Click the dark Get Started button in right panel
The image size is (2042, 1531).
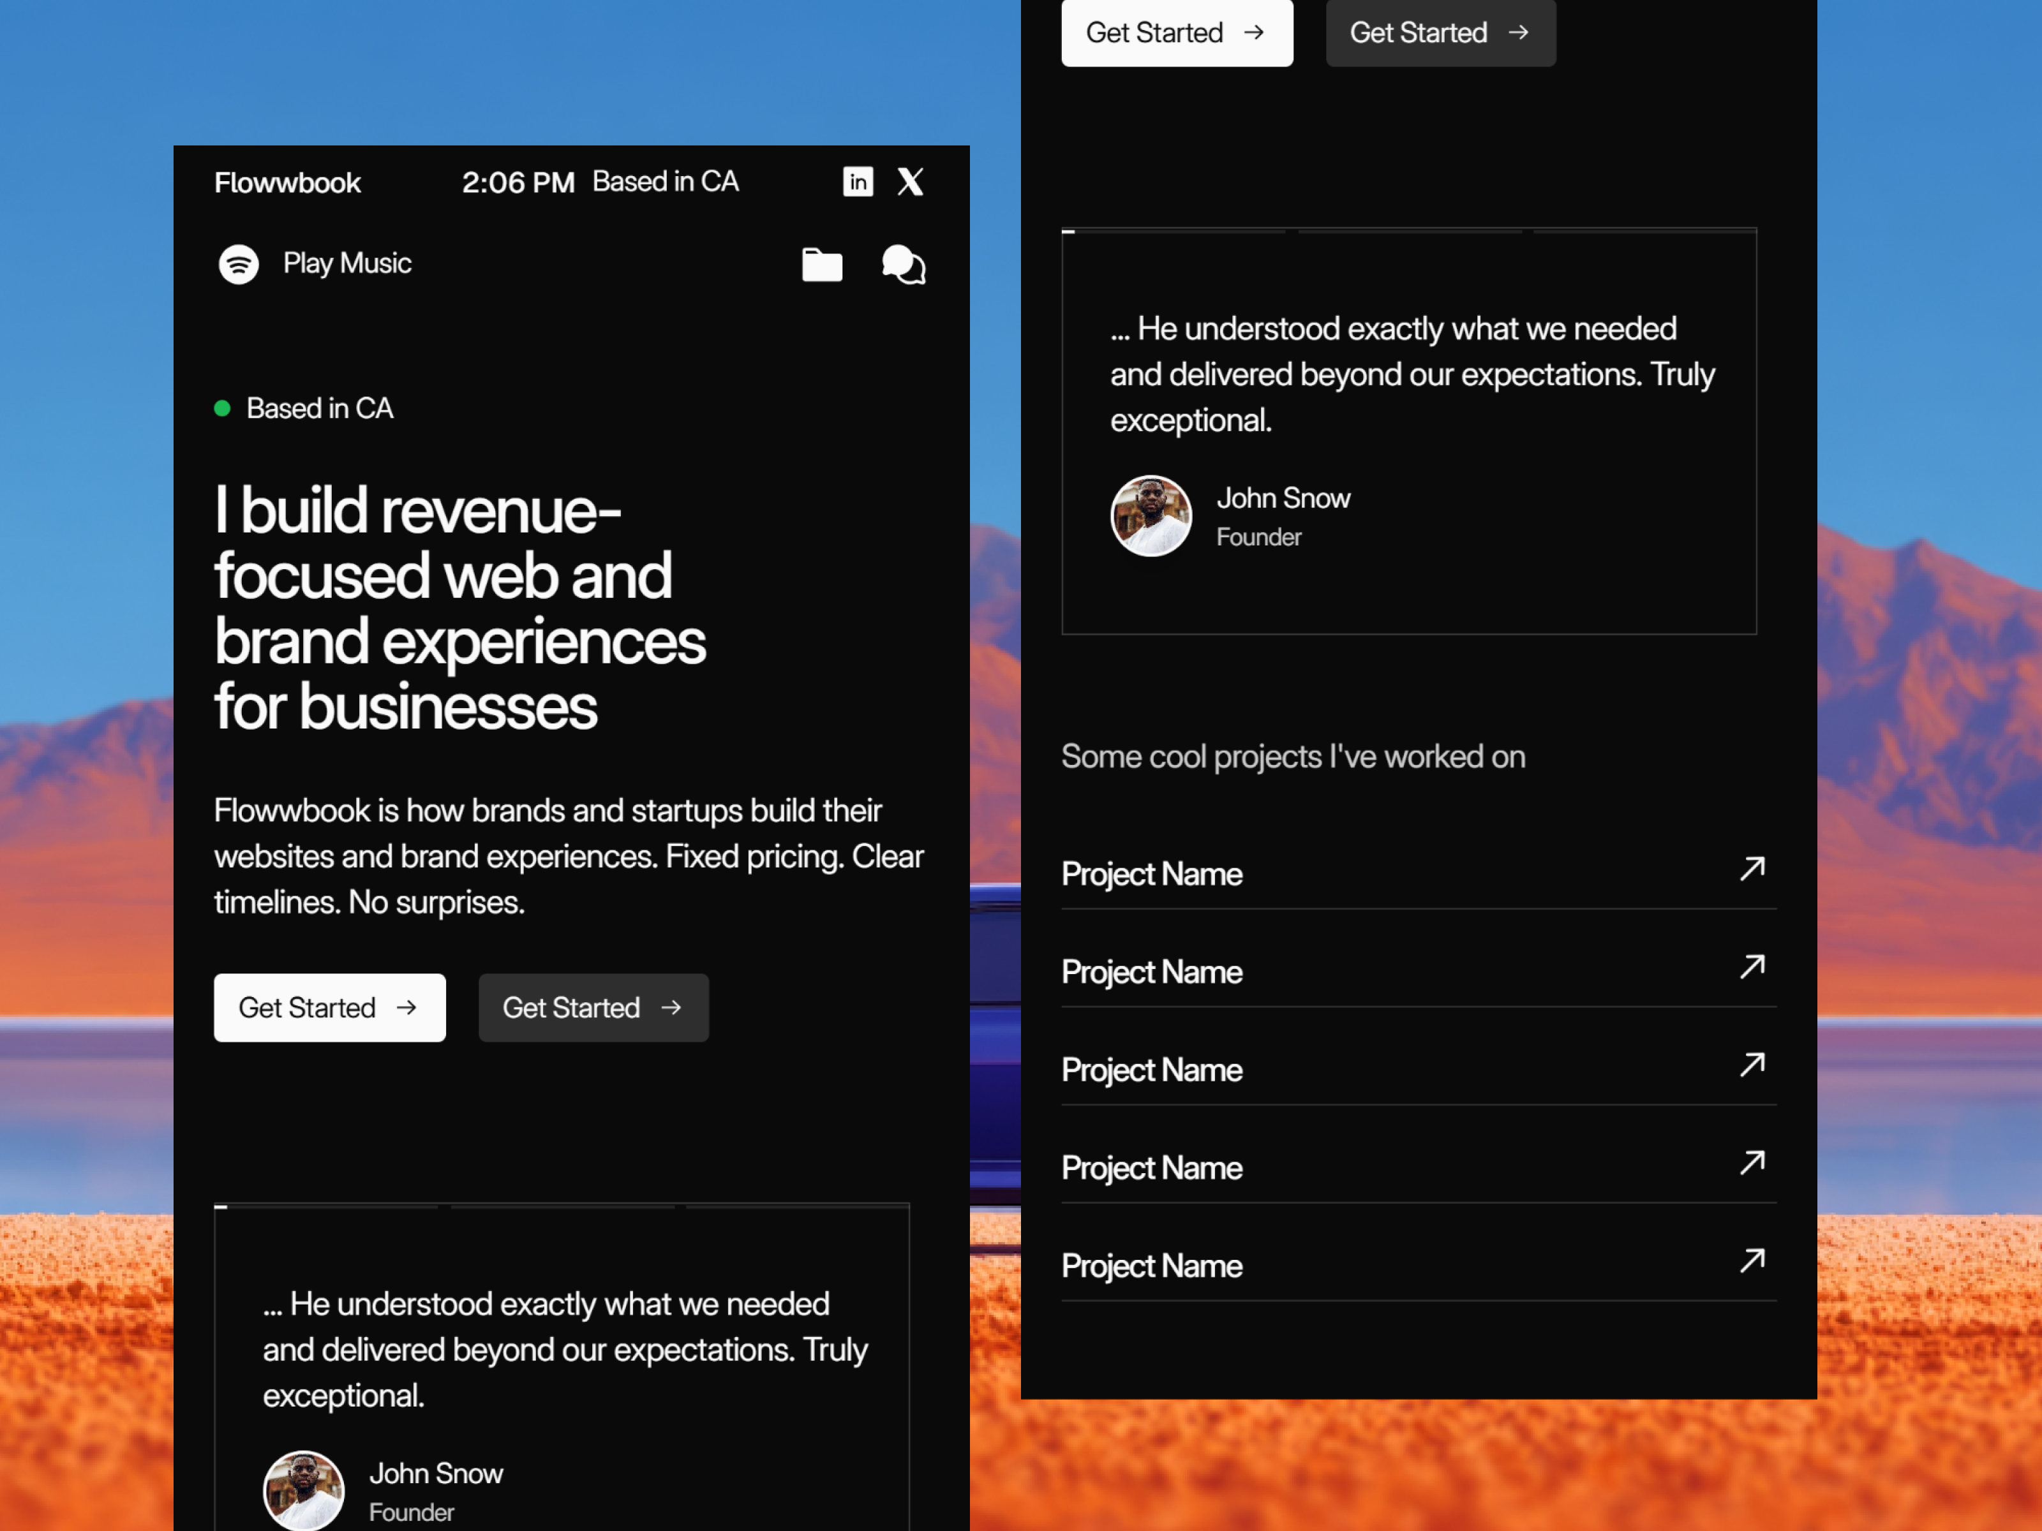click(1441, 33)
